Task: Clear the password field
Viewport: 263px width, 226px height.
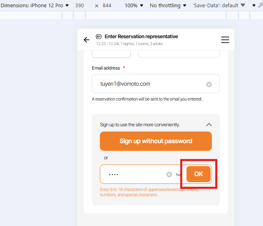Action: tap(169, 174)
